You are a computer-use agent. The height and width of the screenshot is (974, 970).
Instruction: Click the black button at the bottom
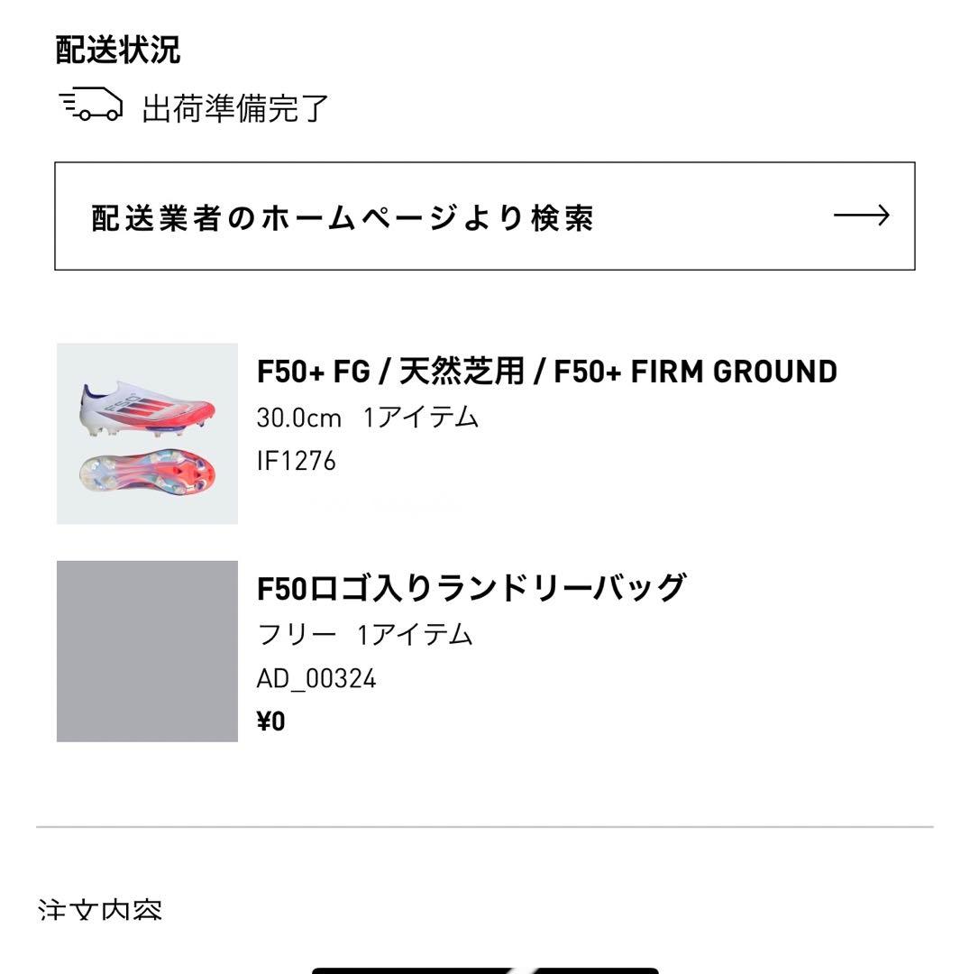[x=485, y=969]
